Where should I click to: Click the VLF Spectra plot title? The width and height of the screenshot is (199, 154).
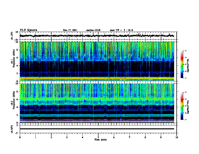tap(28, 30)
